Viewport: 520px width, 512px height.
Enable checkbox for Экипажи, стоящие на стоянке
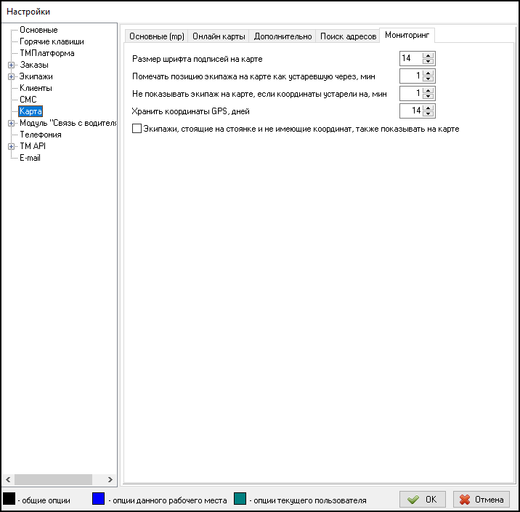point(137,129)
